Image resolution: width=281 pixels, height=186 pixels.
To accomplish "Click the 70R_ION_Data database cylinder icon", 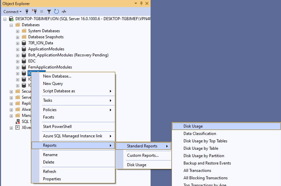I will pyautogui.click(x=24, y=43).
